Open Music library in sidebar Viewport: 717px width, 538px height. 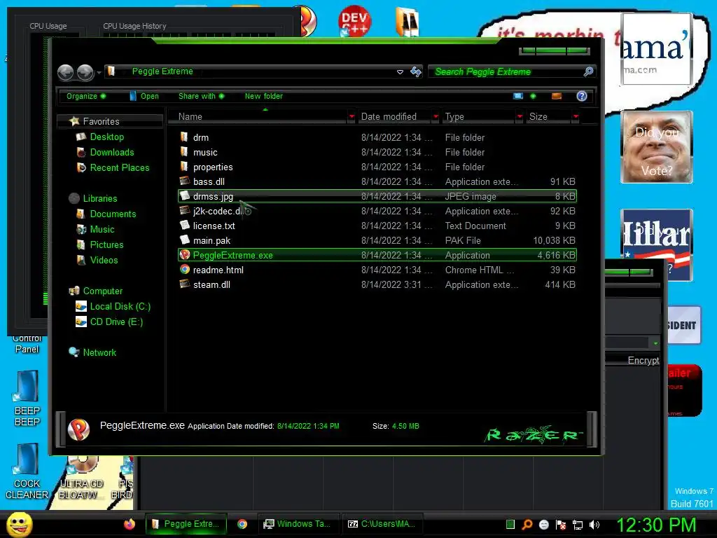pos(102,230)
